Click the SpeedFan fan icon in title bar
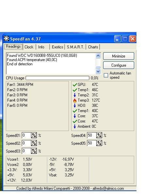The width and height of the screenshot is (142, 195). (6, 39)
